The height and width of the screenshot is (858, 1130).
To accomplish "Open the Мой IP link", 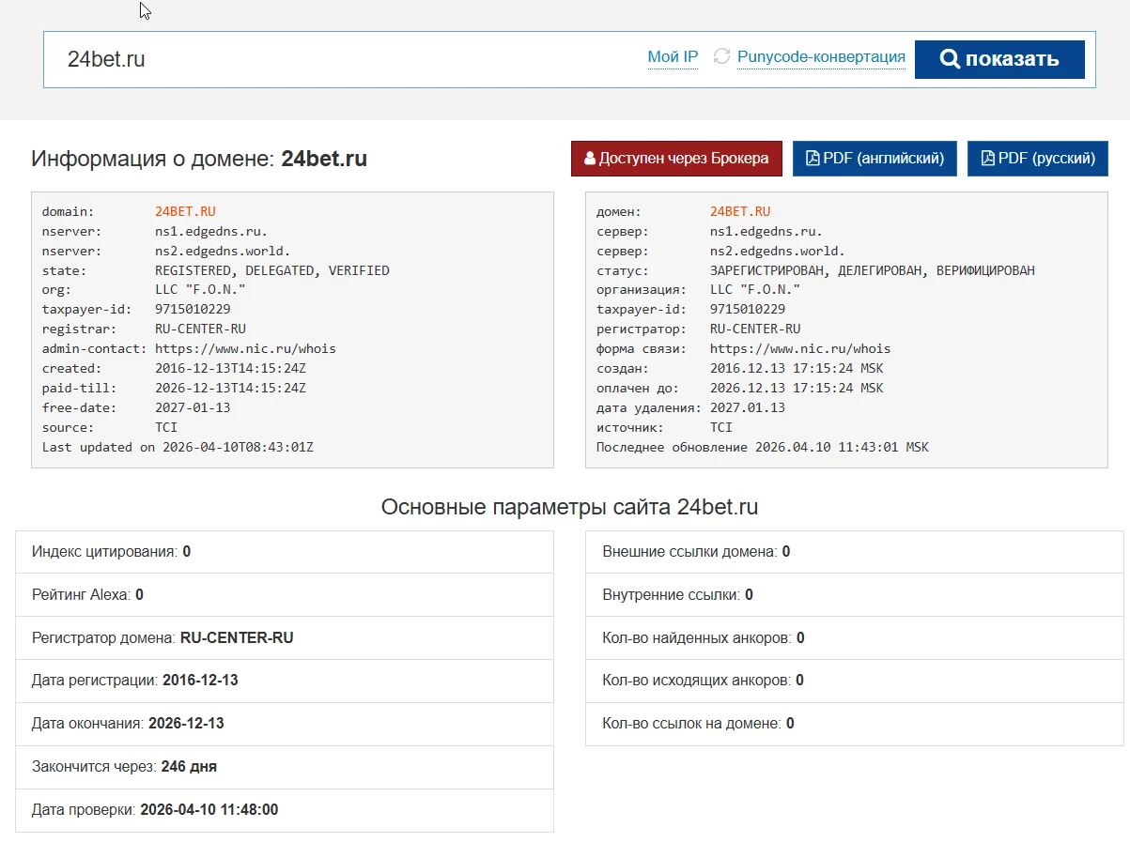I will coord(673,56).
